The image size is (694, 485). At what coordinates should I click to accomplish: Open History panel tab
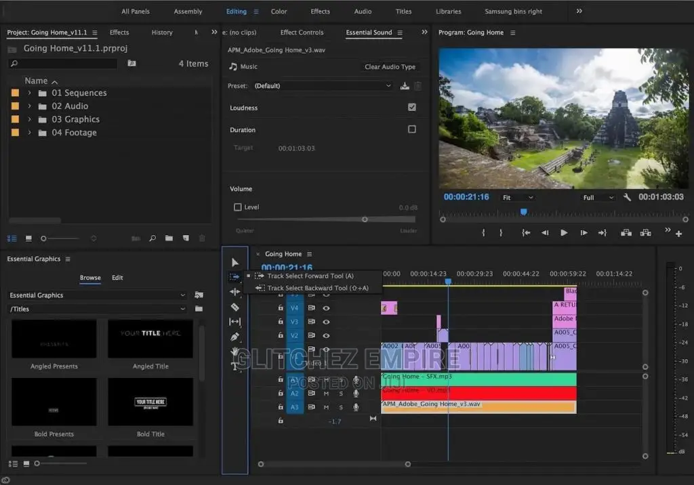coord(162,33)
